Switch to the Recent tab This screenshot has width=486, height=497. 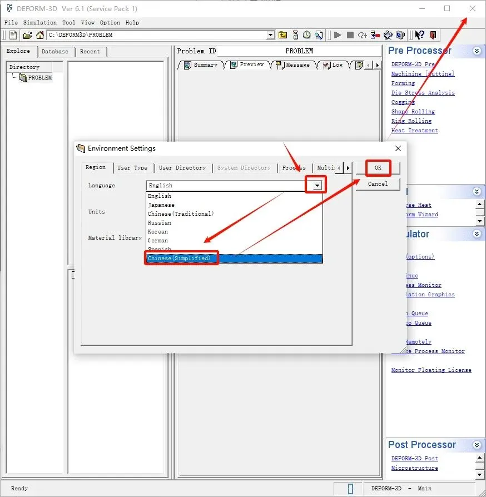90,51
